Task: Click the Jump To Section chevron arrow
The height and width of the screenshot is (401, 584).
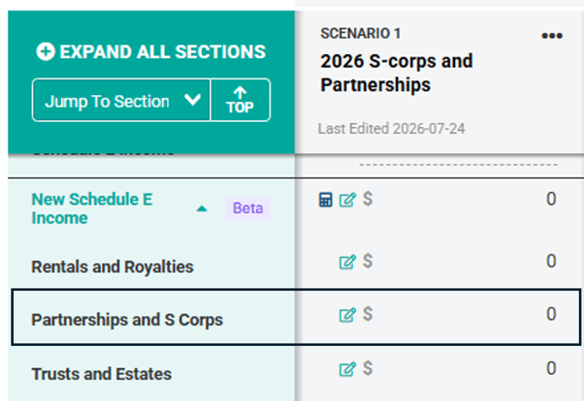Action: pos(193,99)
